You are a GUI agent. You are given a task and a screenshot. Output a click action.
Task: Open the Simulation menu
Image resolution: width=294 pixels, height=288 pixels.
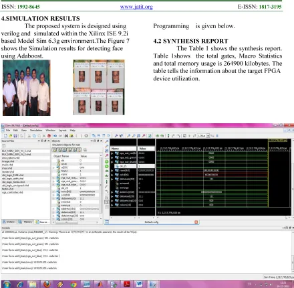[x=36, y=130]
